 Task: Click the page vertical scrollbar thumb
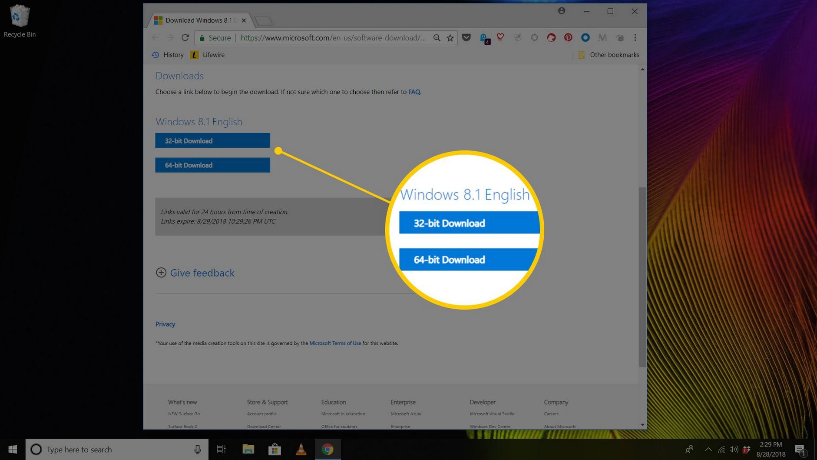click(x=642, y=277)
